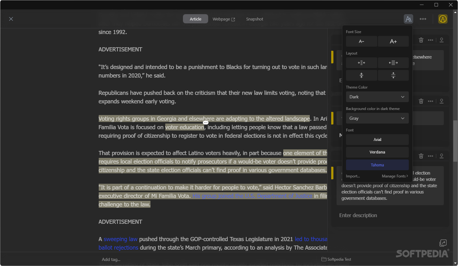The width and height of the screenshot is (458, 266).
Task: Open more options for the third annotation
Action: (x=431, y=156)
